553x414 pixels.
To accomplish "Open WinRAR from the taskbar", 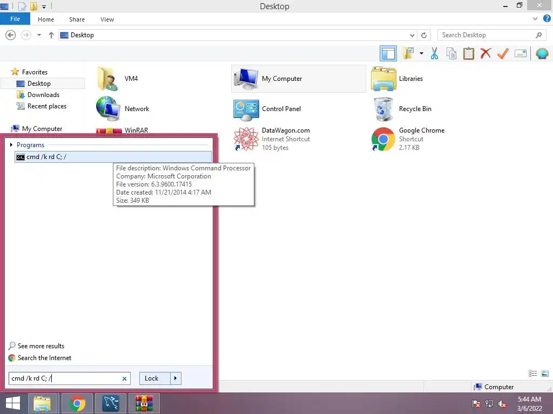I will (144, 403).
